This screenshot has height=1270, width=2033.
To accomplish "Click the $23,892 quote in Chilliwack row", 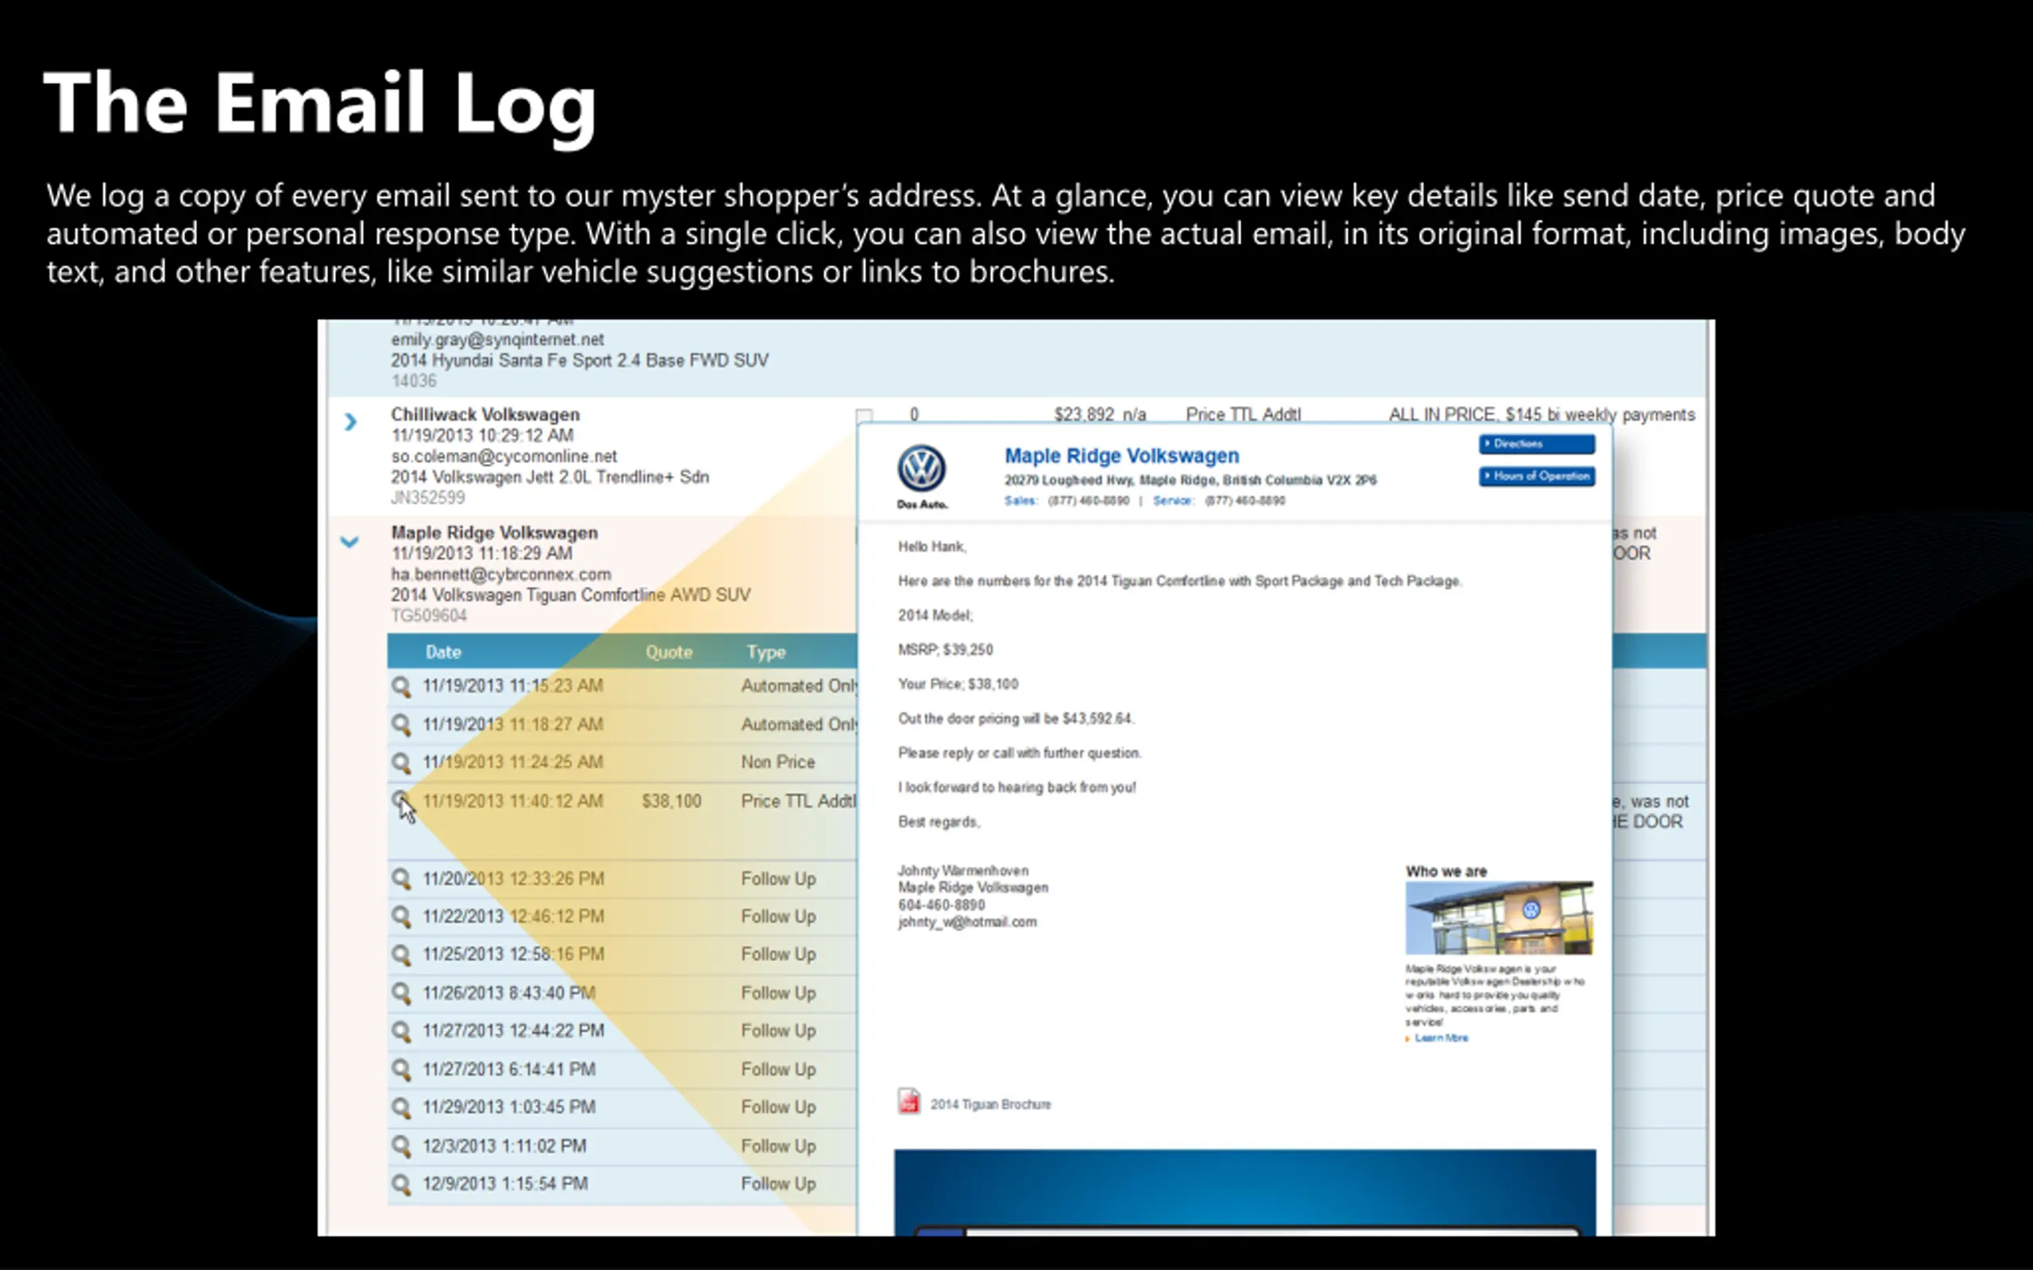I will pos(1084,415).
